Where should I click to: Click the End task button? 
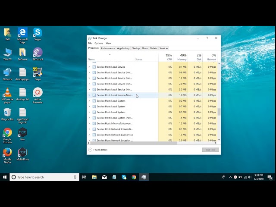pos(210,150)
